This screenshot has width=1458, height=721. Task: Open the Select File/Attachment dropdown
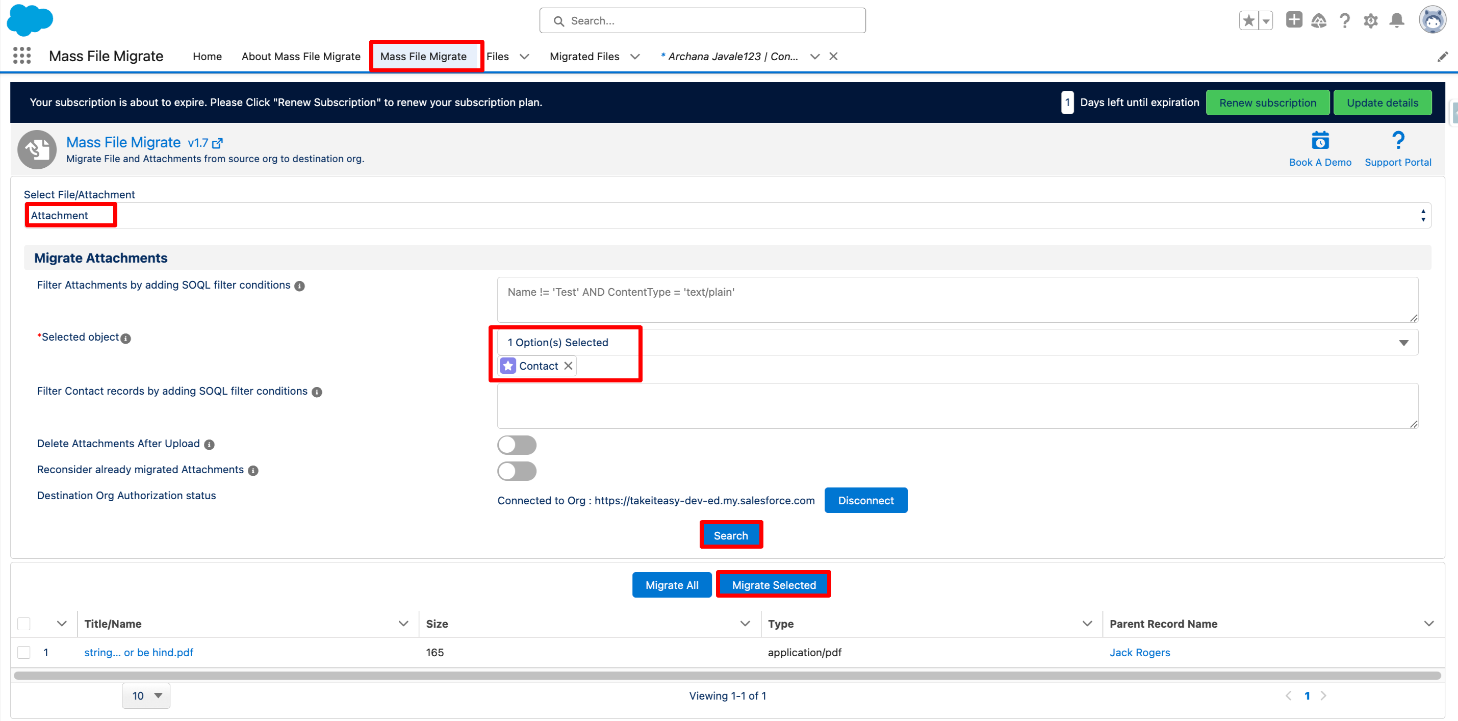pyautogui.click(x=727, y=216)
